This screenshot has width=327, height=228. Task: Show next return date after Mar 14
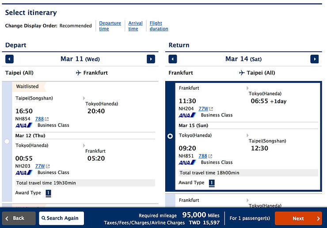click(x=315, y=59)
